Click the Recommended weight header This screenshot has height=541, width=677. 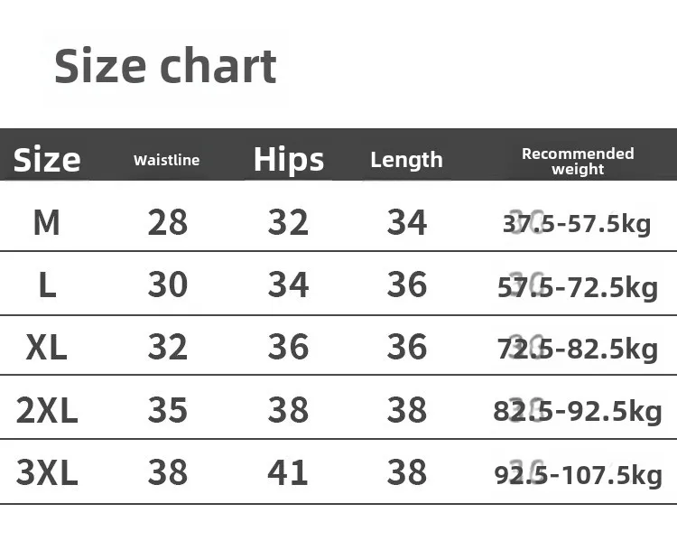[578, 161]
